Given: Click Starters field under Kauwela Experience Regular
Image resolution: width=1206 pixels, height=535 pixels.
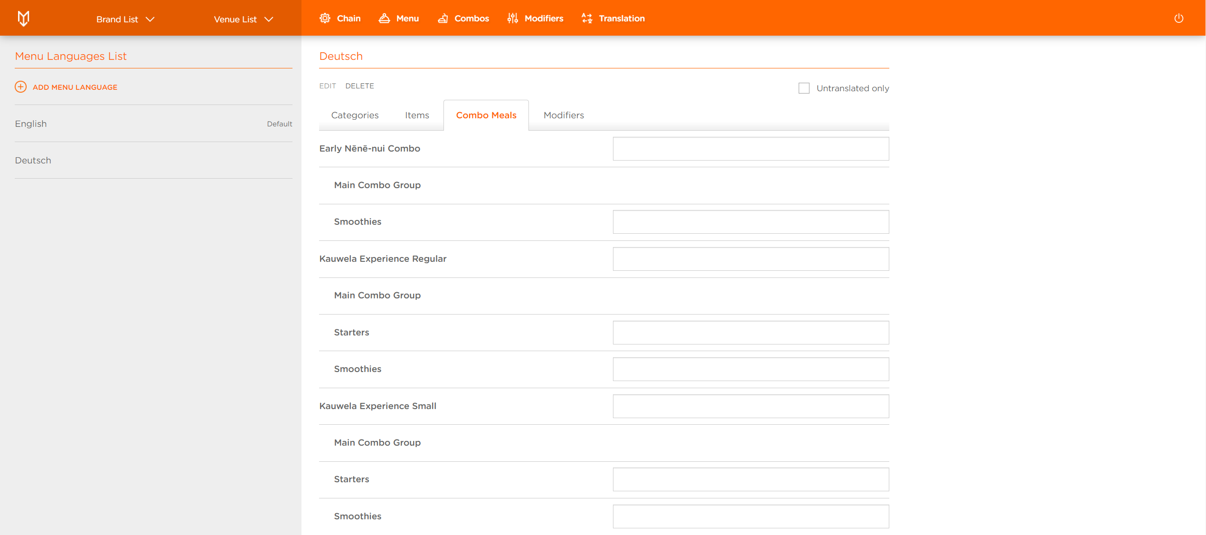Looking at the screenshot, I should pyautogui.click(x=751, y=333).
